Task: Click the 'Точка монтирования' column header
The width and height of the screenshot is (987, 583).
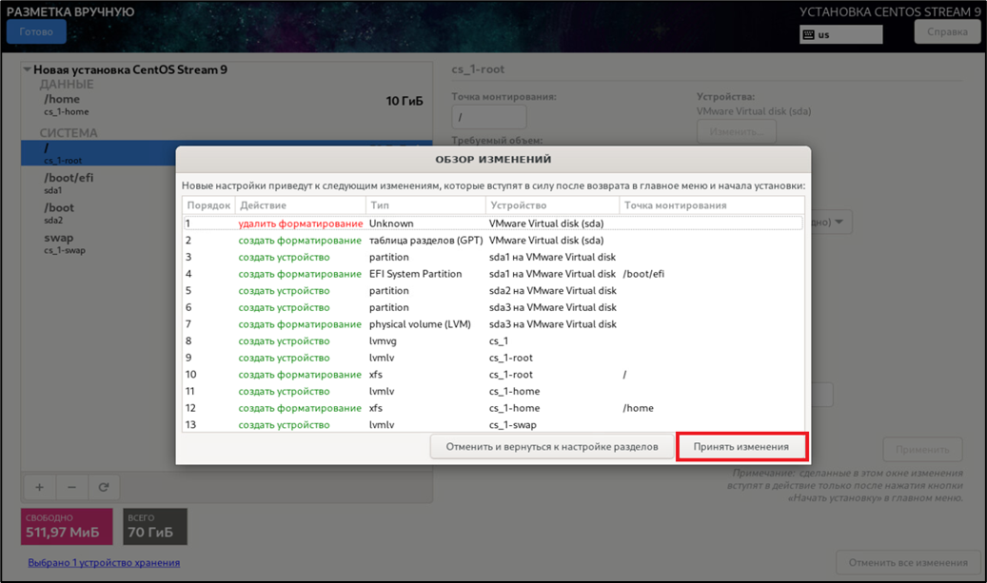Action: point(711,205)
